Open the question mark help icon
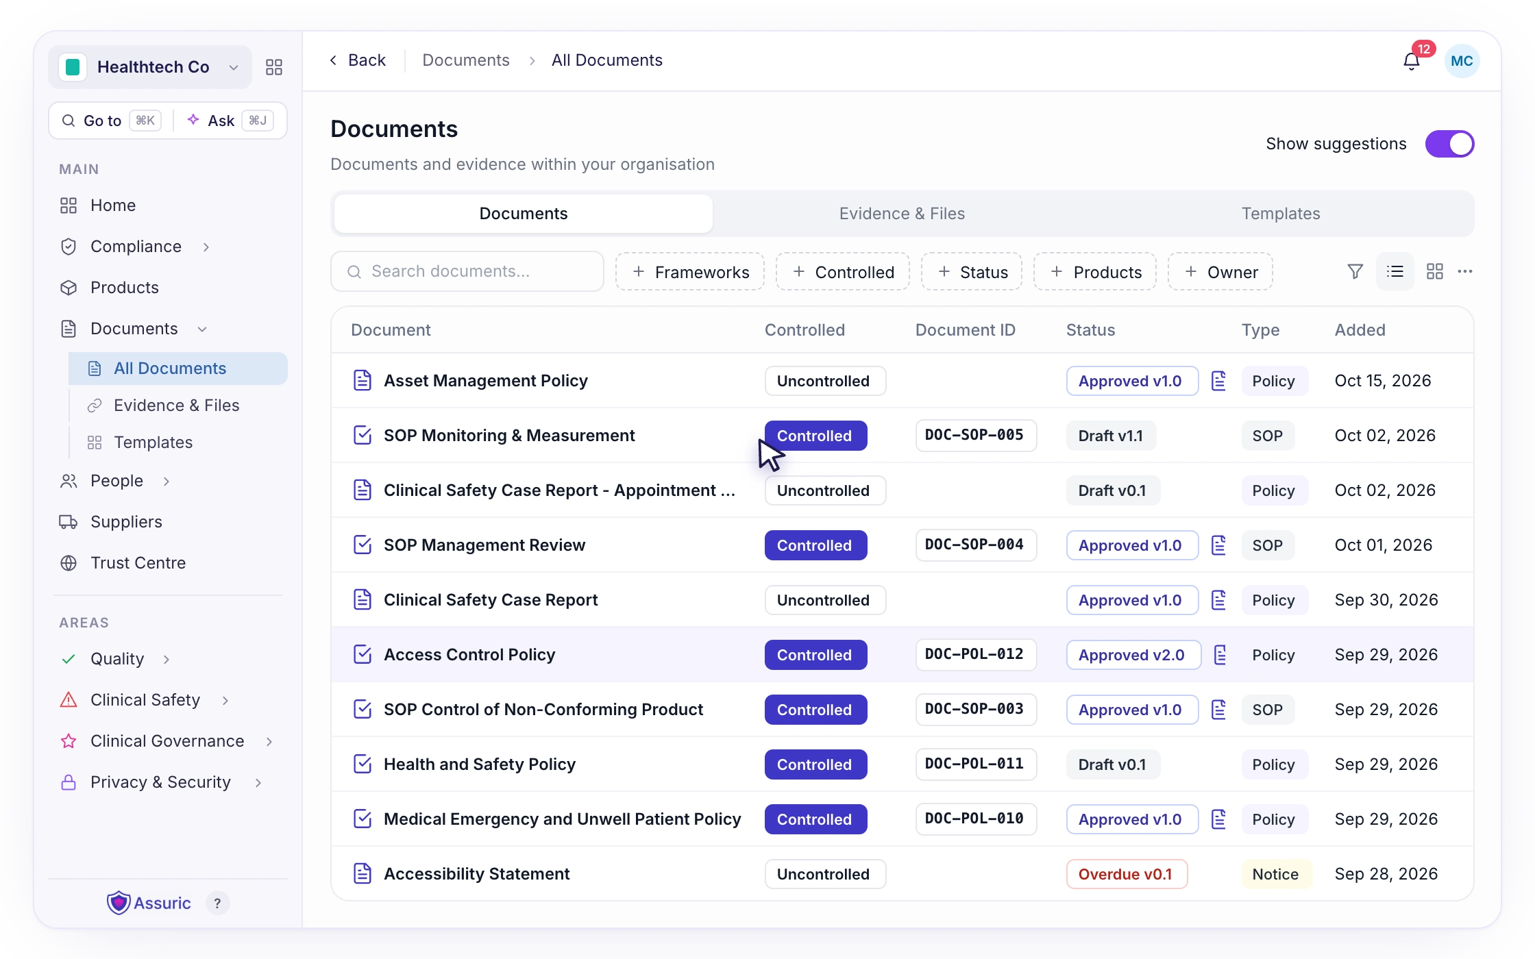Viewport: 1535px width, 959px height. pyautogui.click(x=217, y=904)
